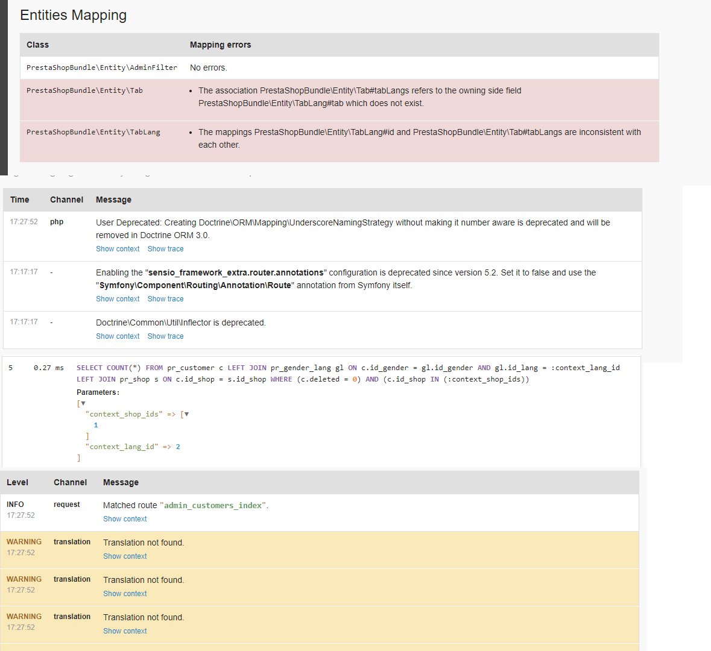Screen dimensions: 711x651
Task: Click the 17:27:52 timestamp in deprecations table
Action: [24, 222]
